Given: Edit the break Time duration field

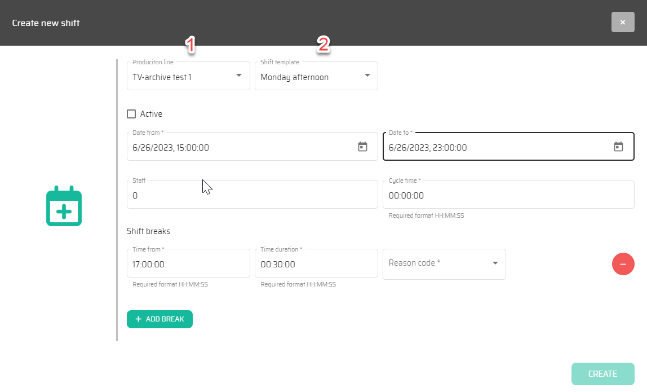Looking at the screenshot, I should pyautogui.click(x=316, y=264).
